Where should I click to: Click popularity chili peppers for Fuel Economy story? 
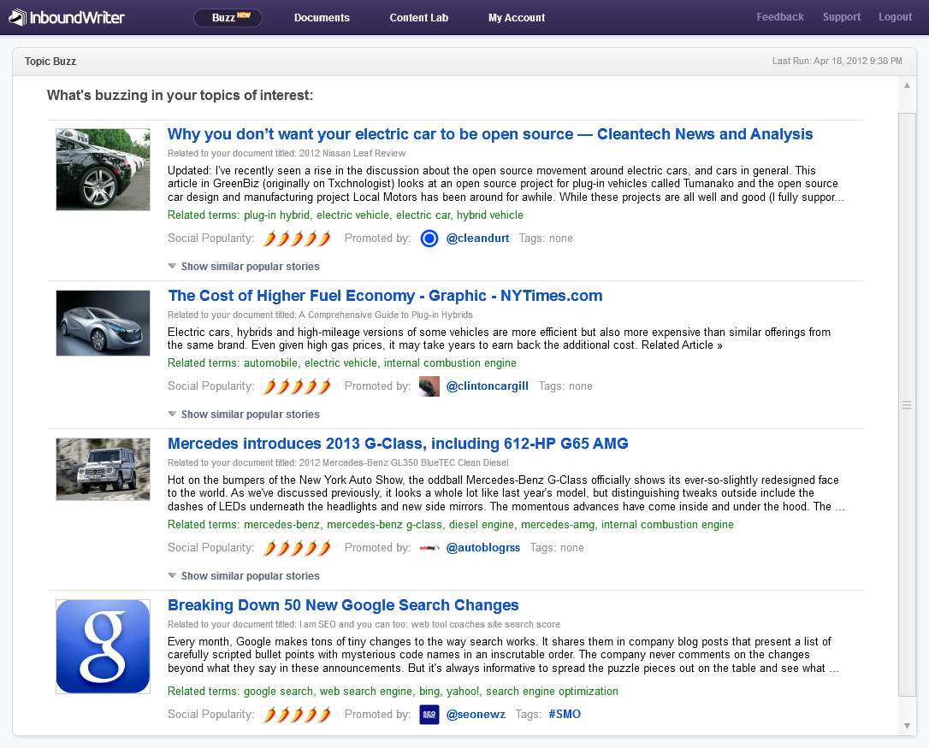[x=297, y=386]
